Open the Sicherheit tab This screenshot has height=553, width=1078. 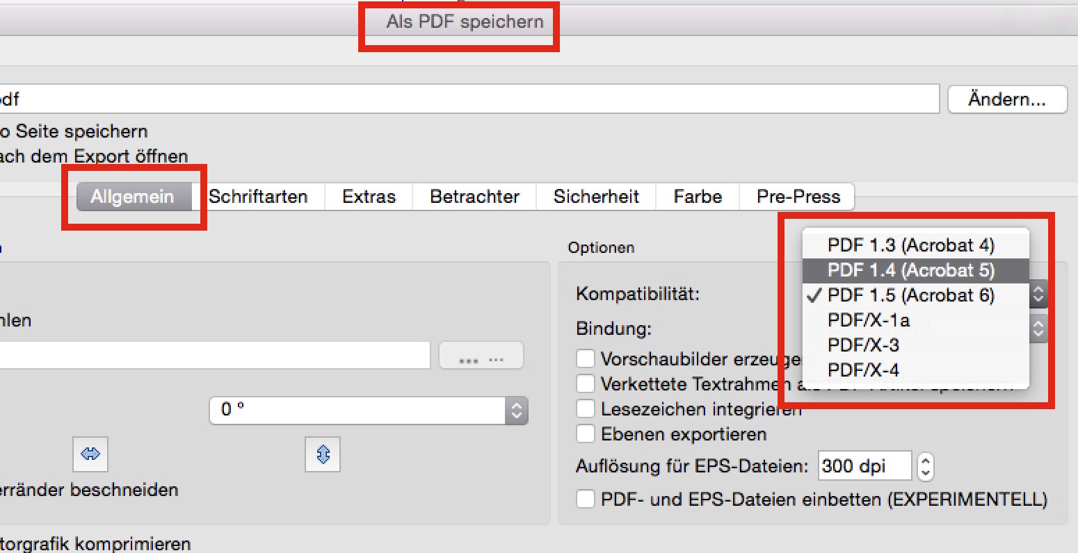596,197
